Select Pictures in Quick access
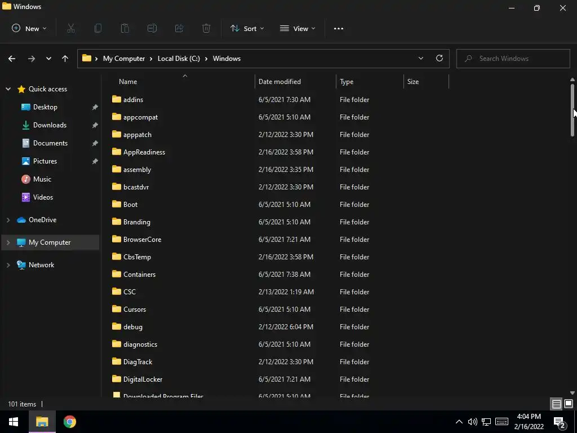The width and height of the screenshot is (577, 433). click(x=45, y=161)
